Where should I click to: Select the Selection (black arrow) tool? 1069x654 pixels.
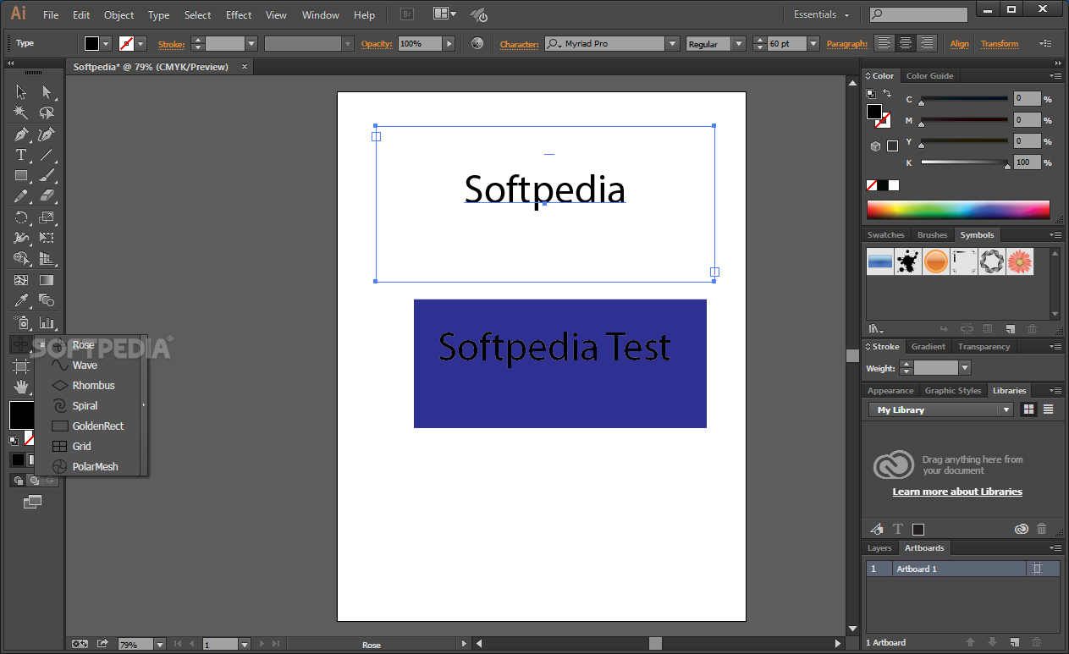click(21, 92)
